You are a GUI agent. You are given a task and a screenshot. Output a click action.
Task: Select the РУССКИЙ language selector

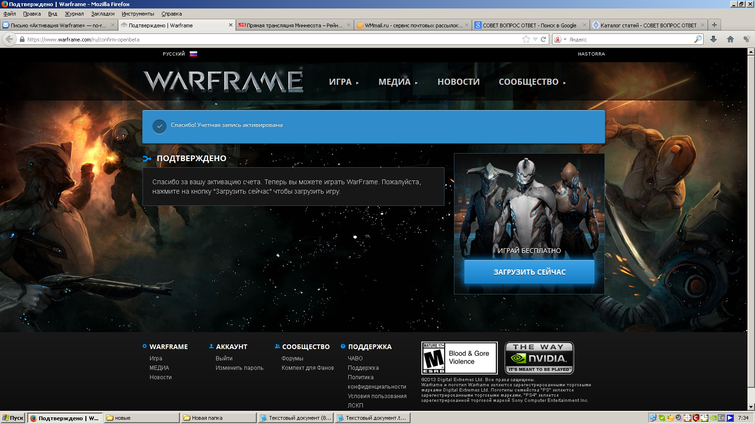[x=174, y=54]
